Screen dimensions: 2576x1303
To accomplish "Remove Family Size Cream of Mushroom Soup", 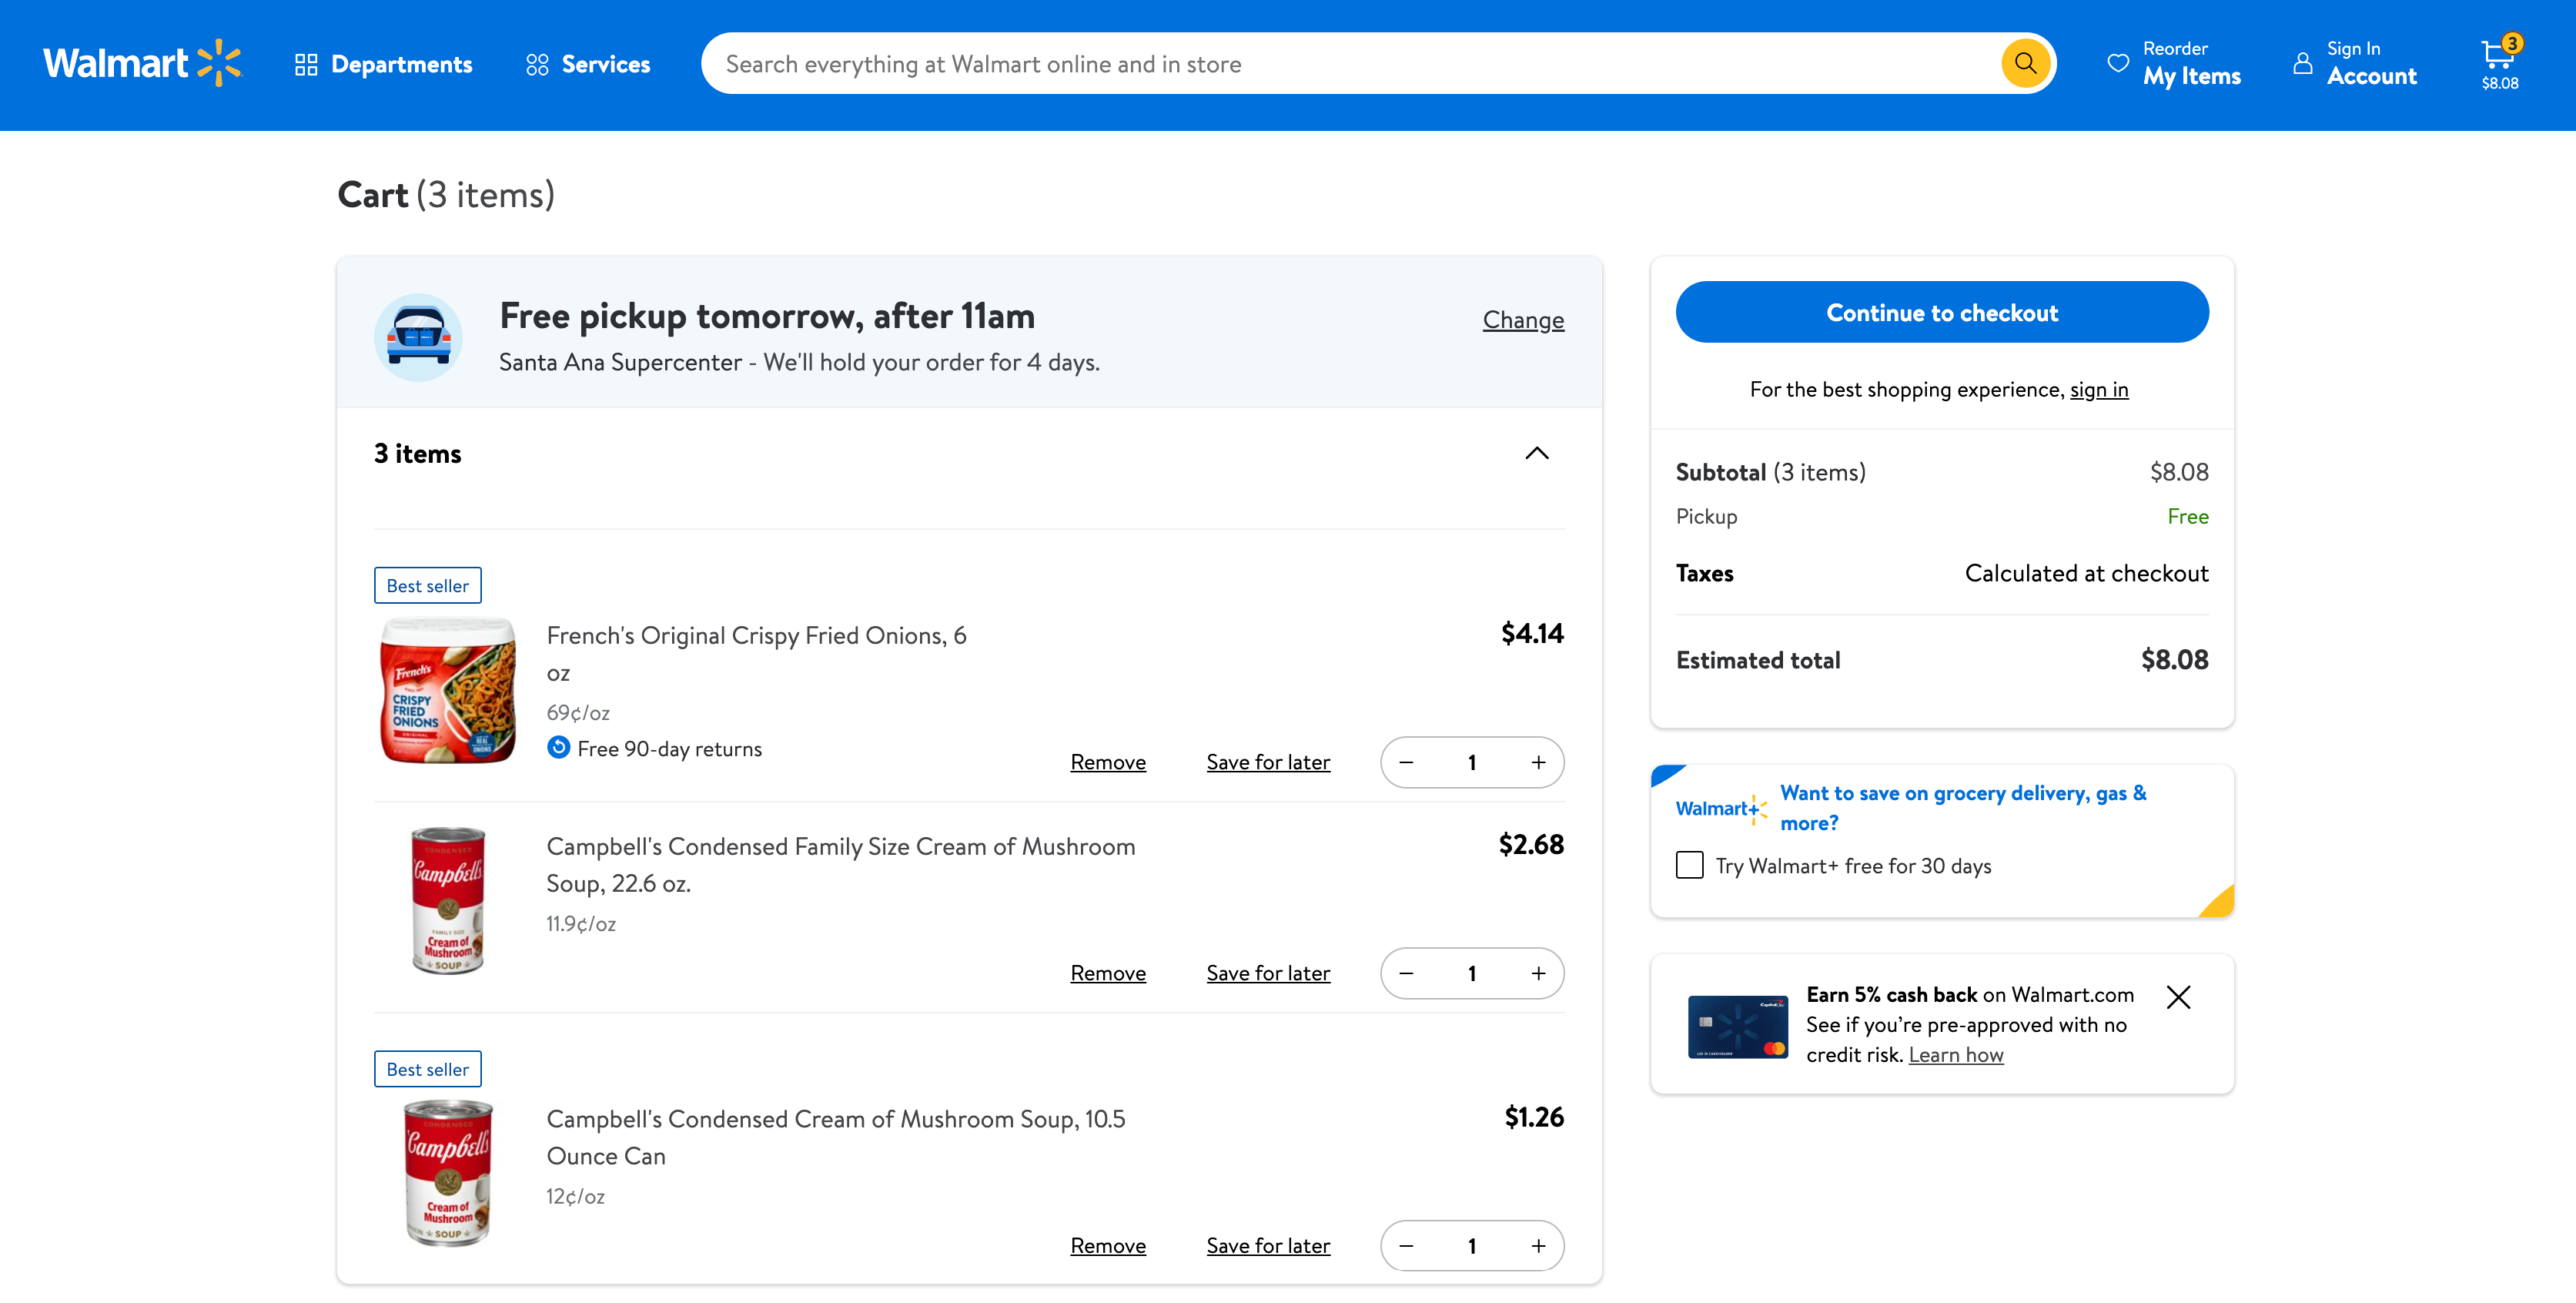I will [1108, 973].
